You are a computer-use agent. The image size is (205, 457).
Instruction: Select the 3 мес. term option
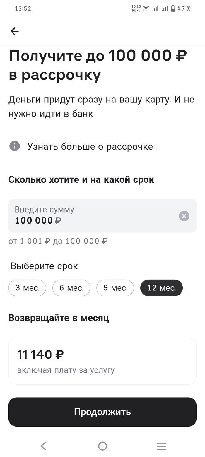[27, 288]
